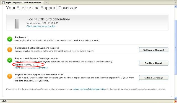
Task: Click Your Service and Support Coverage title
Action: pyautogui.click(x=42, y=8)
